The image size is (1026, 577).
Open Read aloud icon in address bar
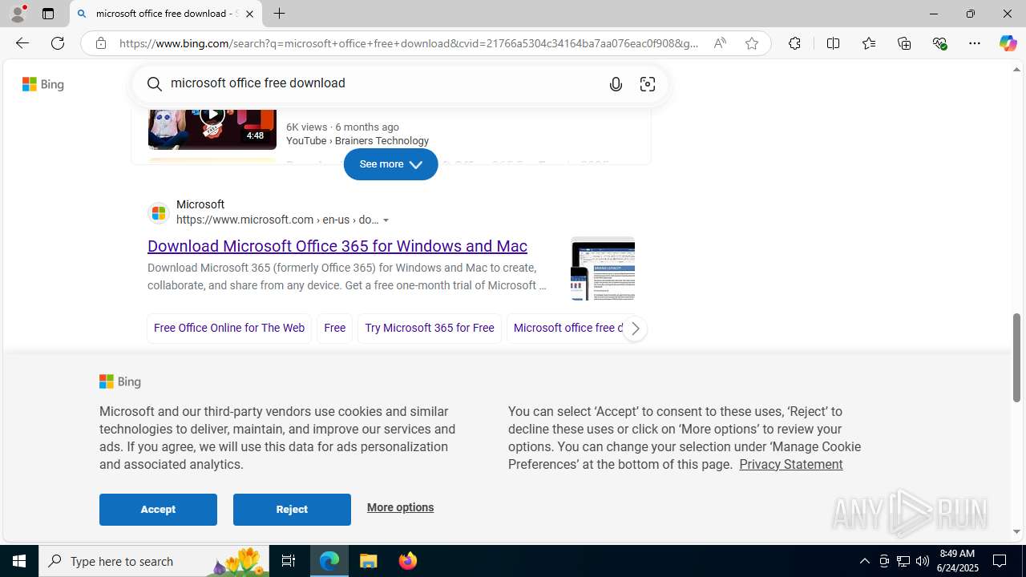tap(720, 43)
